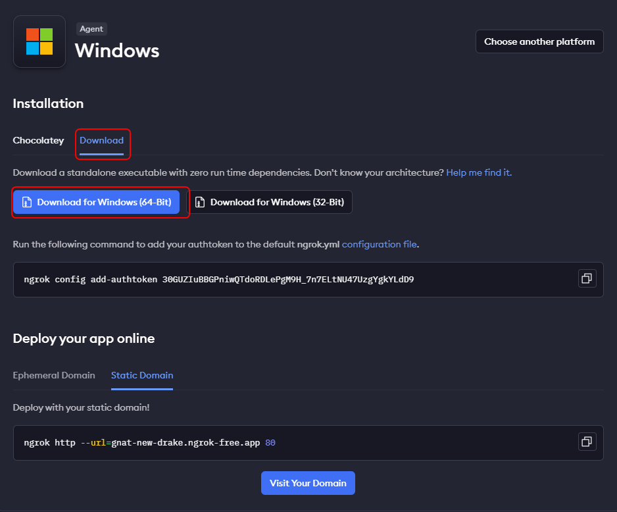Click the Windows logo icon

(39, 41)
